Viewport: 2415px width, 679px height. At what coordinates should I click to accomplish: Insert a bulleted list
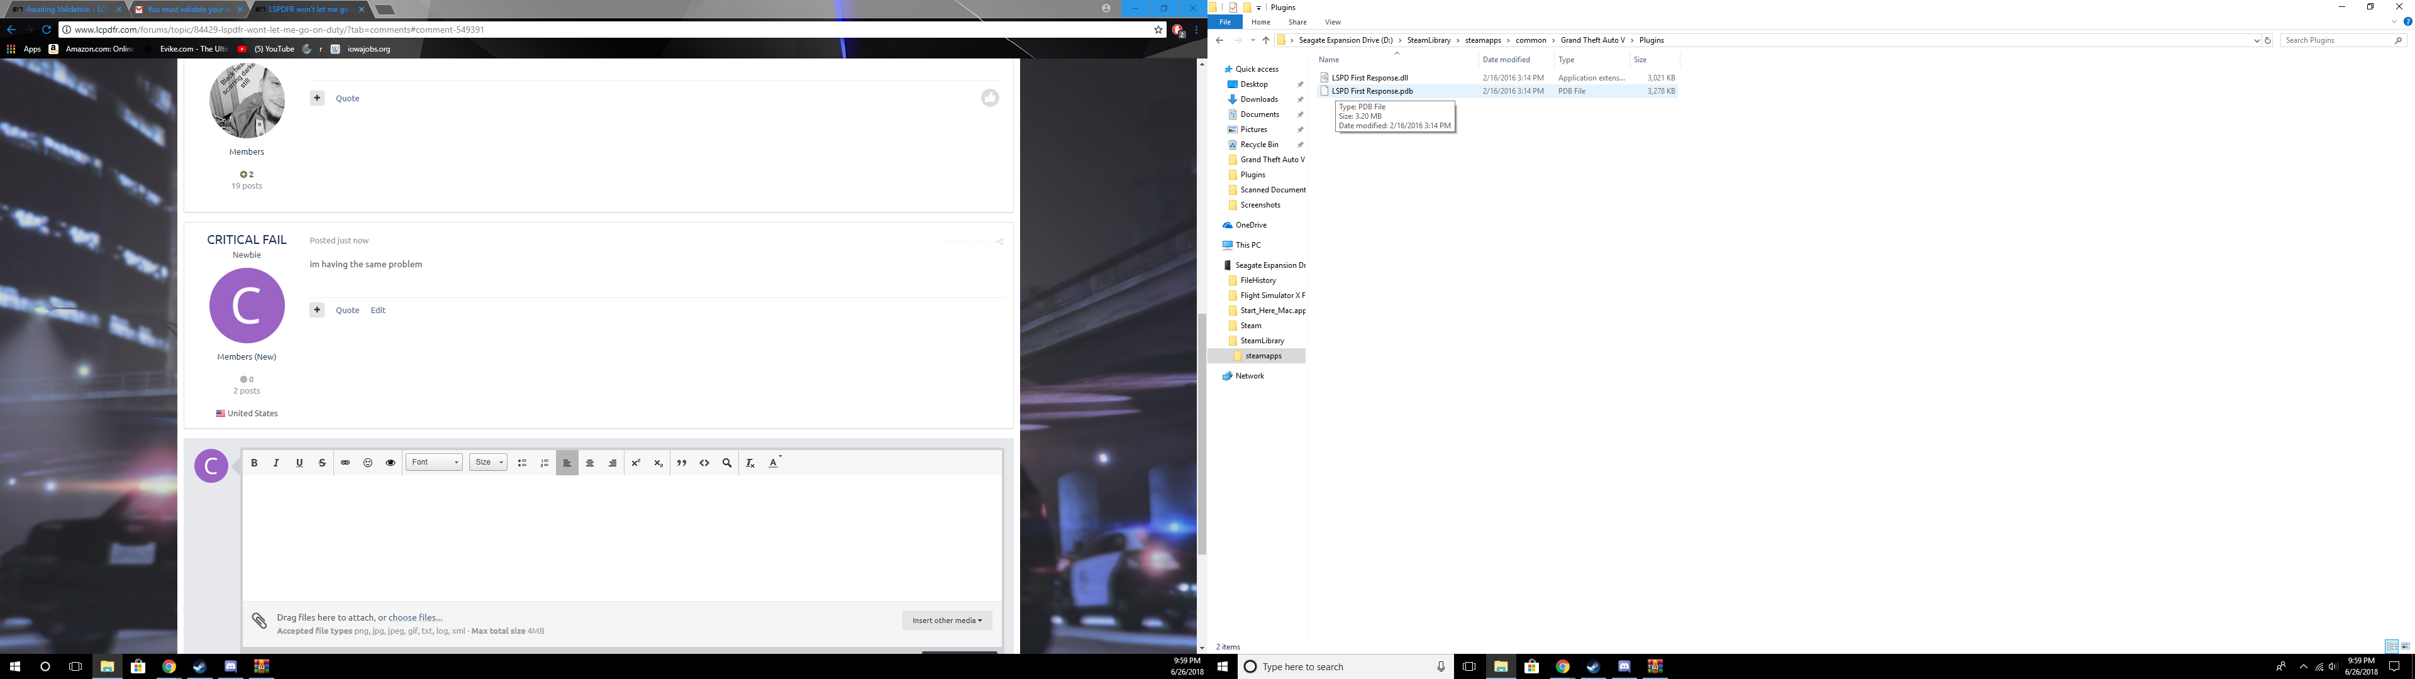[522, 462]
